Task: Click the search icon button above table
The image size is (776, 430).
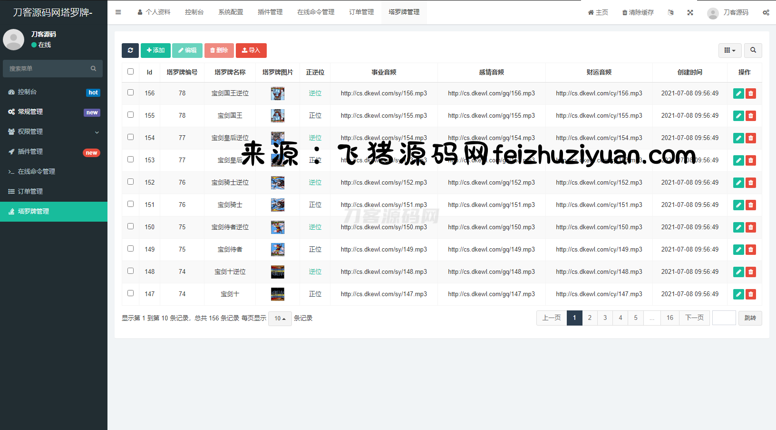Action: pyautogui.click(x=753, y=50)
